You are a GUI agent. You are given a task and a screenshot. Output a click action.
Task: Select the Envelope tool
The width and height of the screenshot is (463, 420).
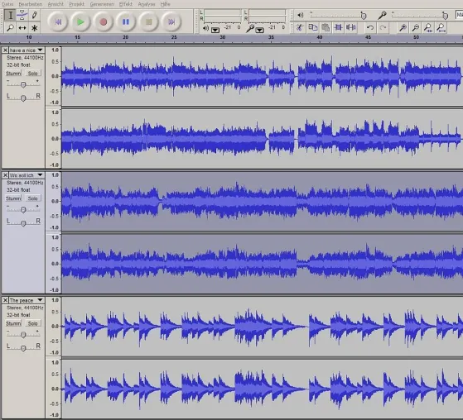pyautogui.click(x=22, y=15)
